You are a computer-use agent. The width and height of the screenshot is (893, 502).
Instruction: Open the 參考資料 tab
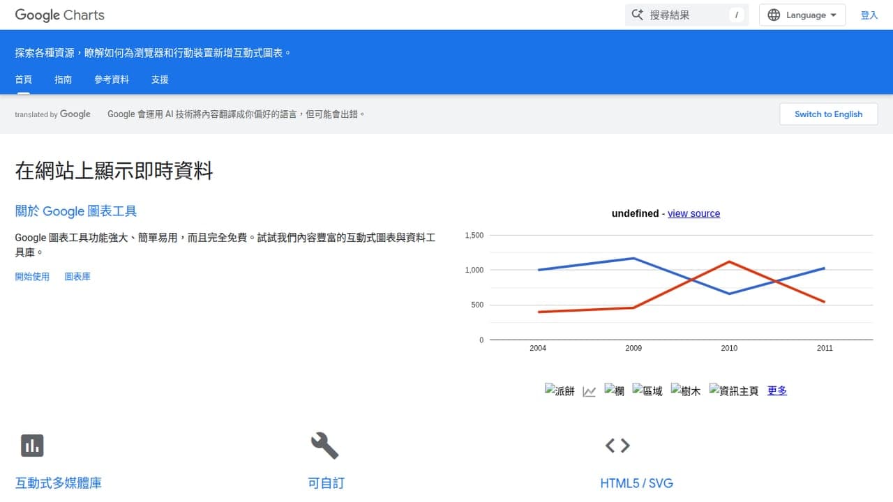point(112,79)
